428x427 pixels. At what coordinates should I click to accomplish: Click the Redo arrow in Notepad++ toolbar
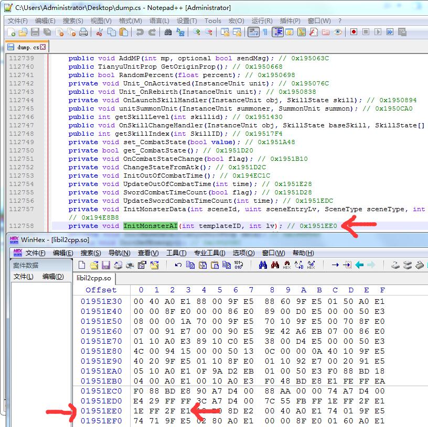(152, 32)
